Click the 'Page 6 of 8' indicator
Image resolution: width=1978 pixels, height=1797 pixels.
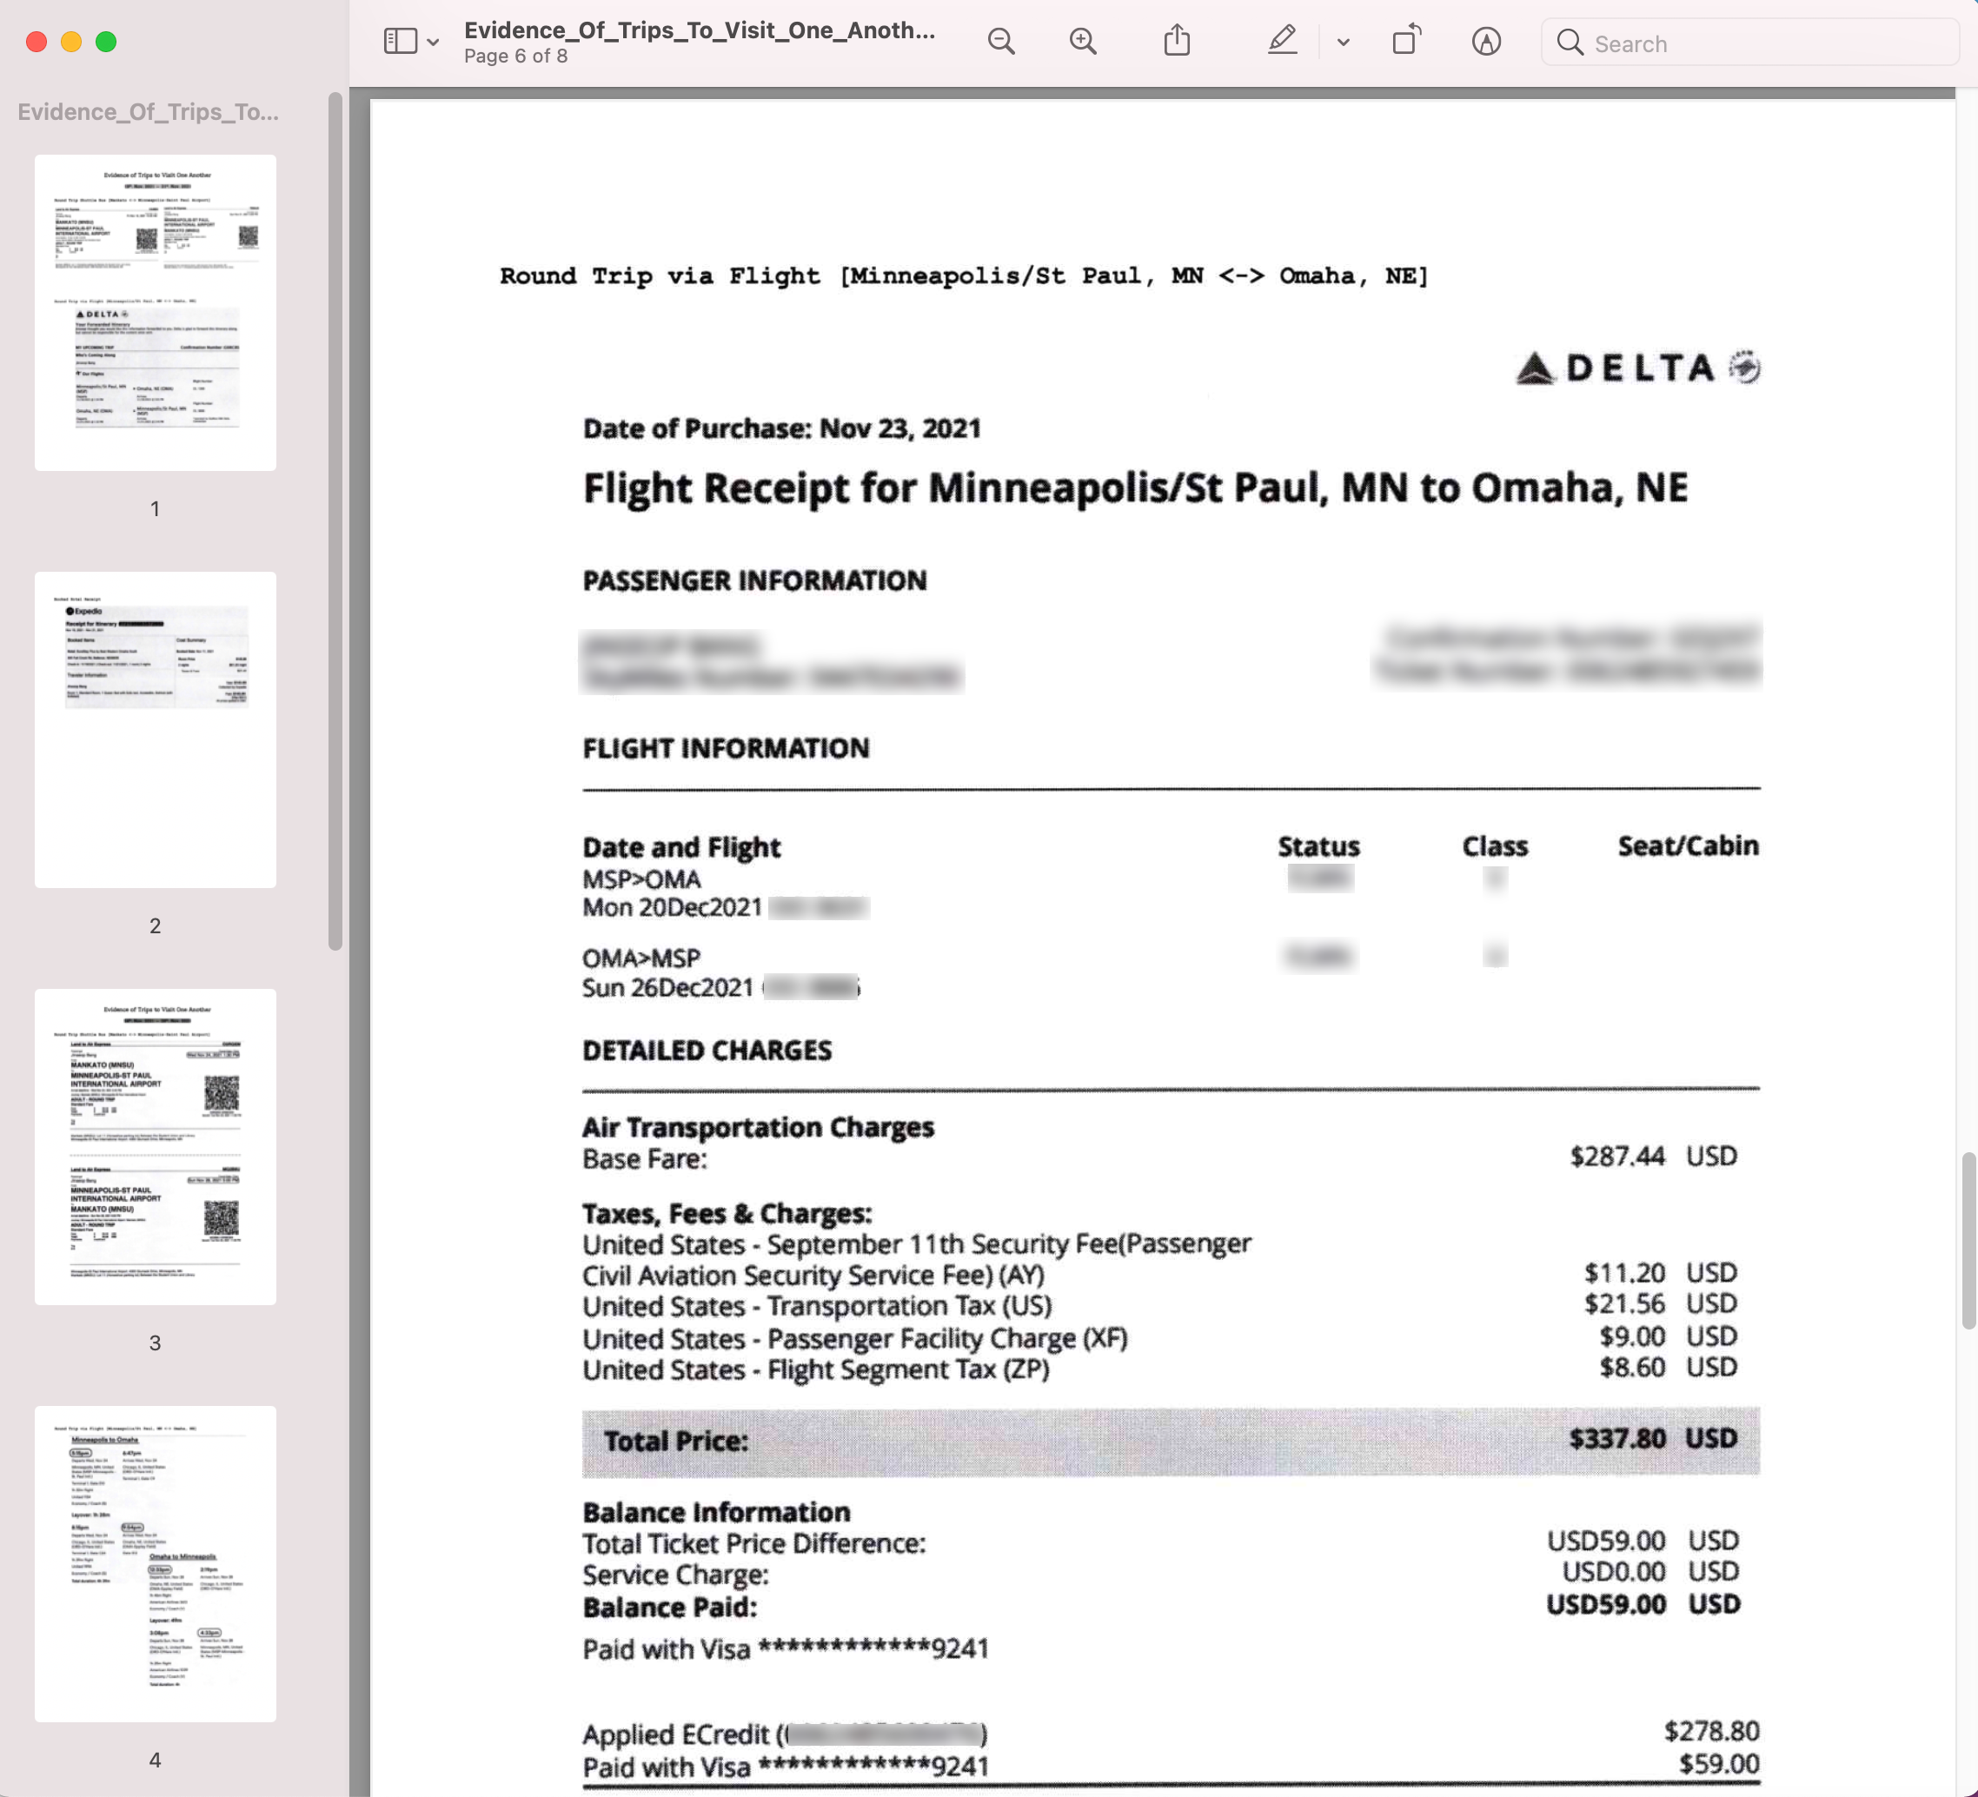[x=515, y=56]
